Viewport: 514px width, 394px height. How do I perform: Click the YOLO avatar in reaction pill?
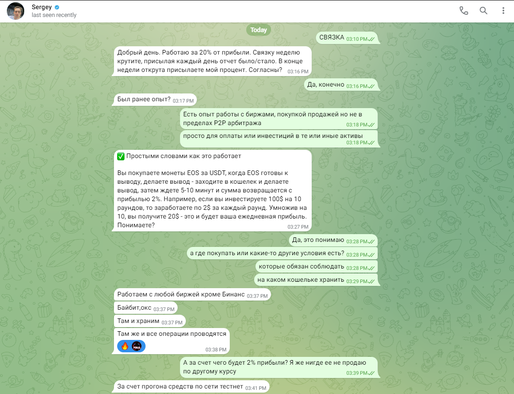137,346
